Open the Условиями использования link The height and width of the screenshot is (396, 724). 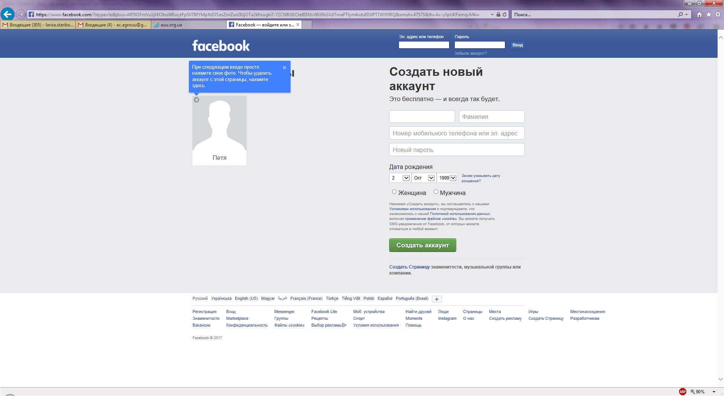(x=413, y=209)
